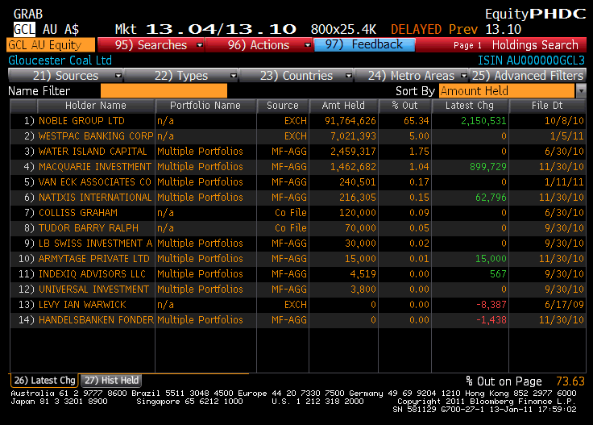Sort by the Portfolio Name column header

(205, 106)
